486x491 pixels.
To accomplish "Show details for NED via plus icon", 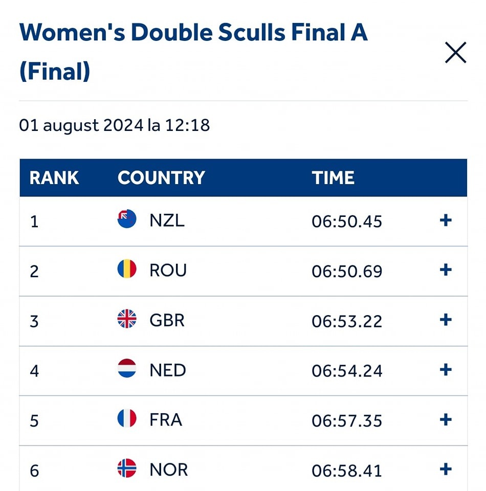I will (x=446, y=370).
